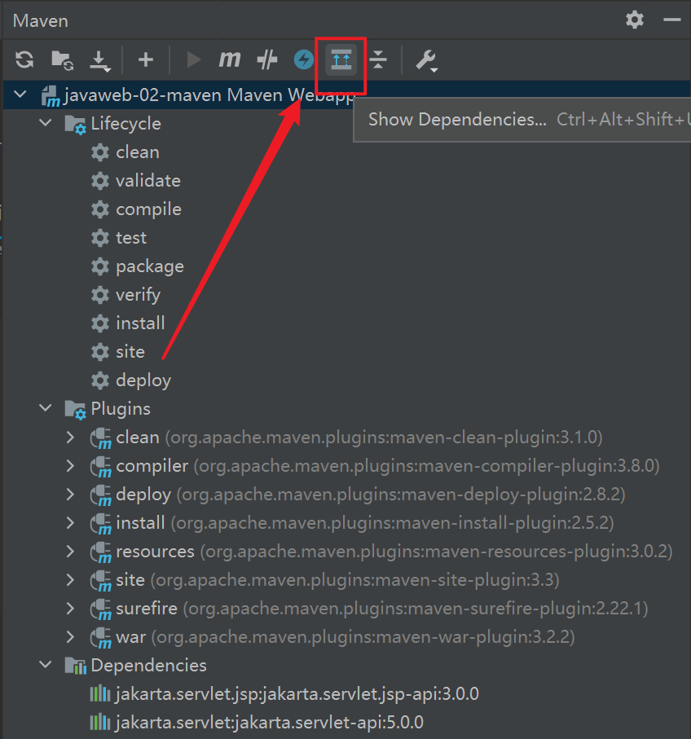Click Generate Sources and Update Folders icon

click(x=62, y=59)
